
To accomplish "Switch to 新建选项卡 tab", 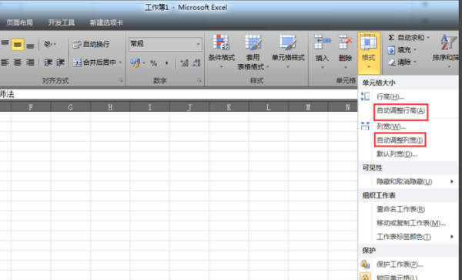I will tap(106, 22).
